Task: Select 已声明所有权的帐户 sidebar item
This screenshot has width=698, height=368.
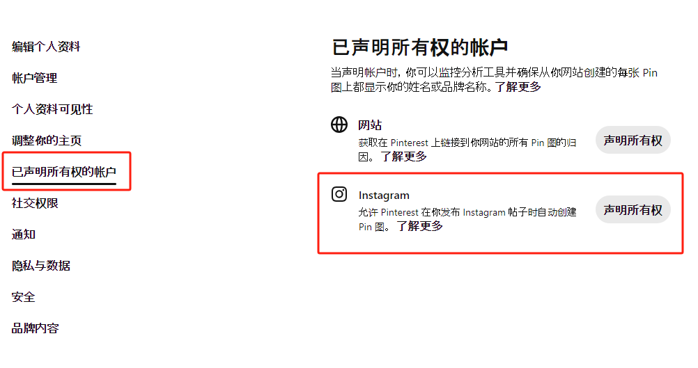Action: coord(63,172)
